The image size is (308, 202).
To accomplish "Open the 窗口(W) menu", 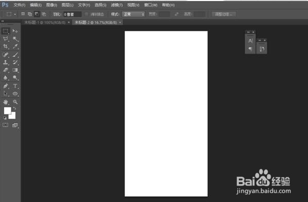I will pyautogui.click(x=151, y=5).
